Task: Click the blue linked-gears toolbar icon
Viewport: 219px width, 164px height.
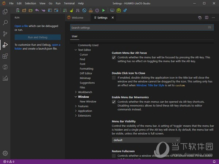Action: click(x=125, y=10)
